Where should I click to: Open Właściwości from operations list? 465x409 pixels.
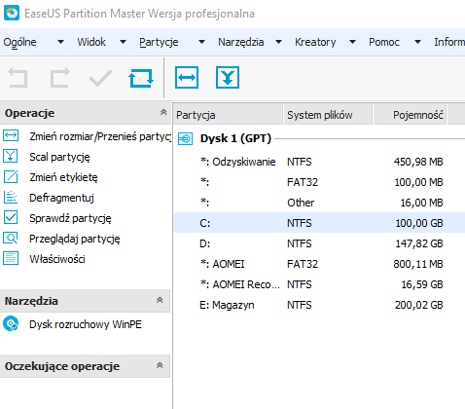pyautogui.click(x=57, y=259)
